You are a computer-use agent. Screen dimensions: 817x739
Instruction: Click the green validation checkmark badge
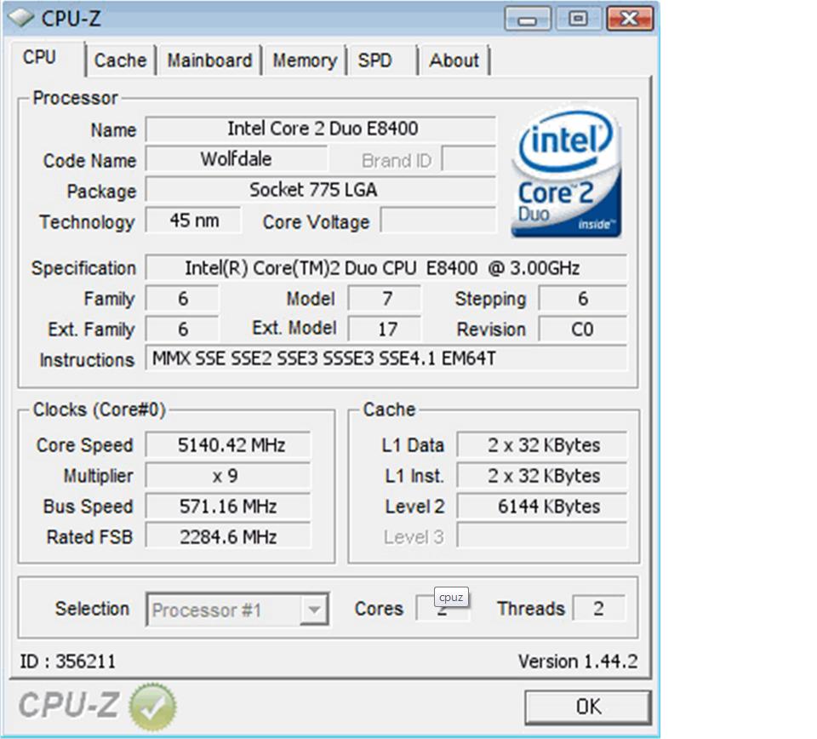click(x=152, y=707)
